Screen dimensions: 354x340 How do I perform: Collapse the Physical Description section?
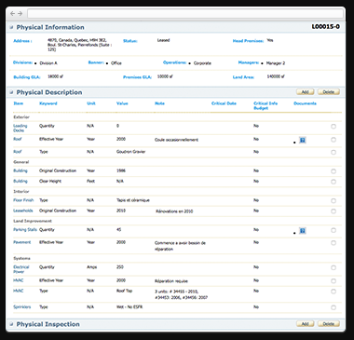coord(11,92)
